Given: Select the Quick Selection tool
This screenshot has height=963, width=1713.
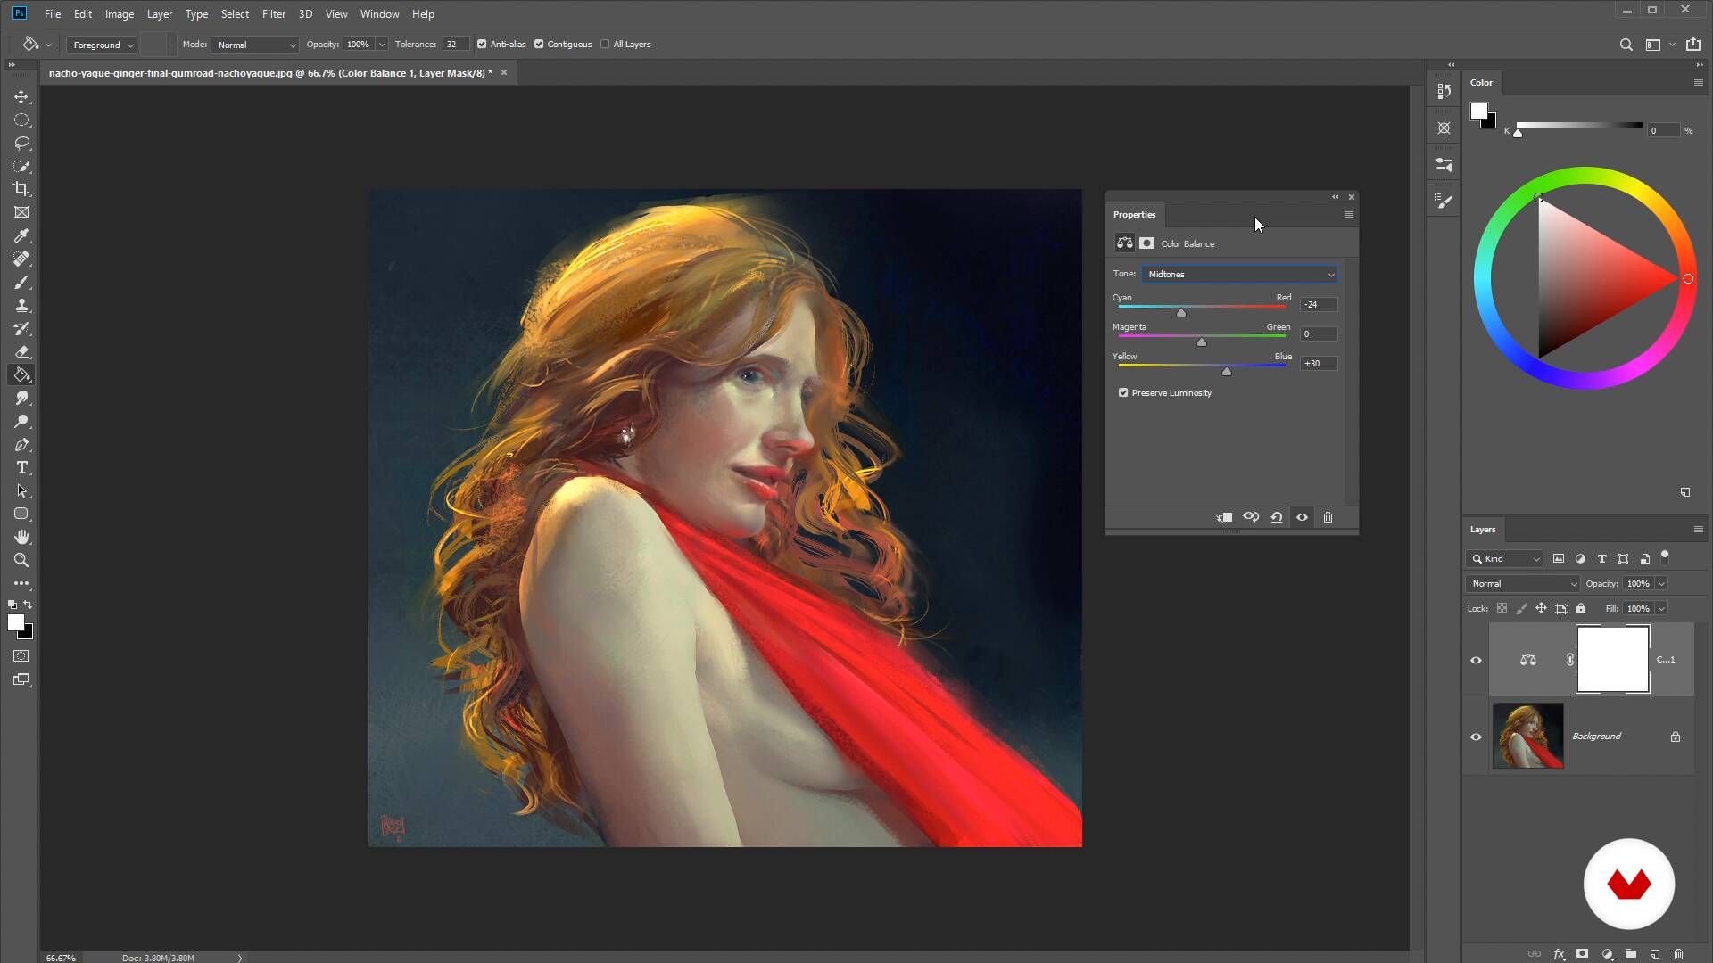Looking at the screenshot, I should (x=21, y=166).
